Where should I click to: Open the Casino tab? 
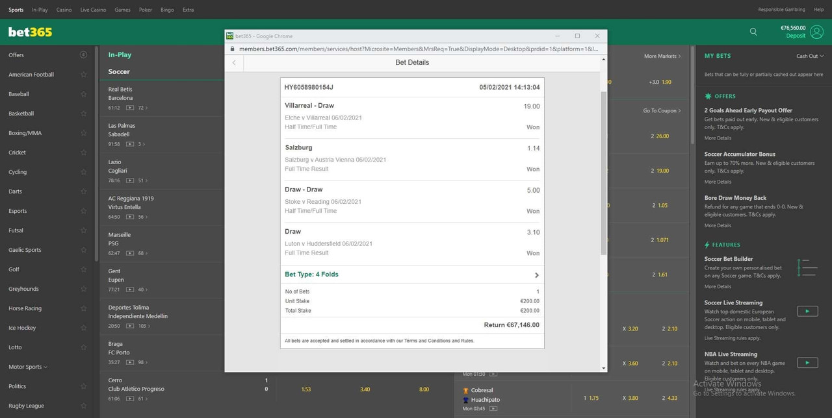[x=64, y=10]
